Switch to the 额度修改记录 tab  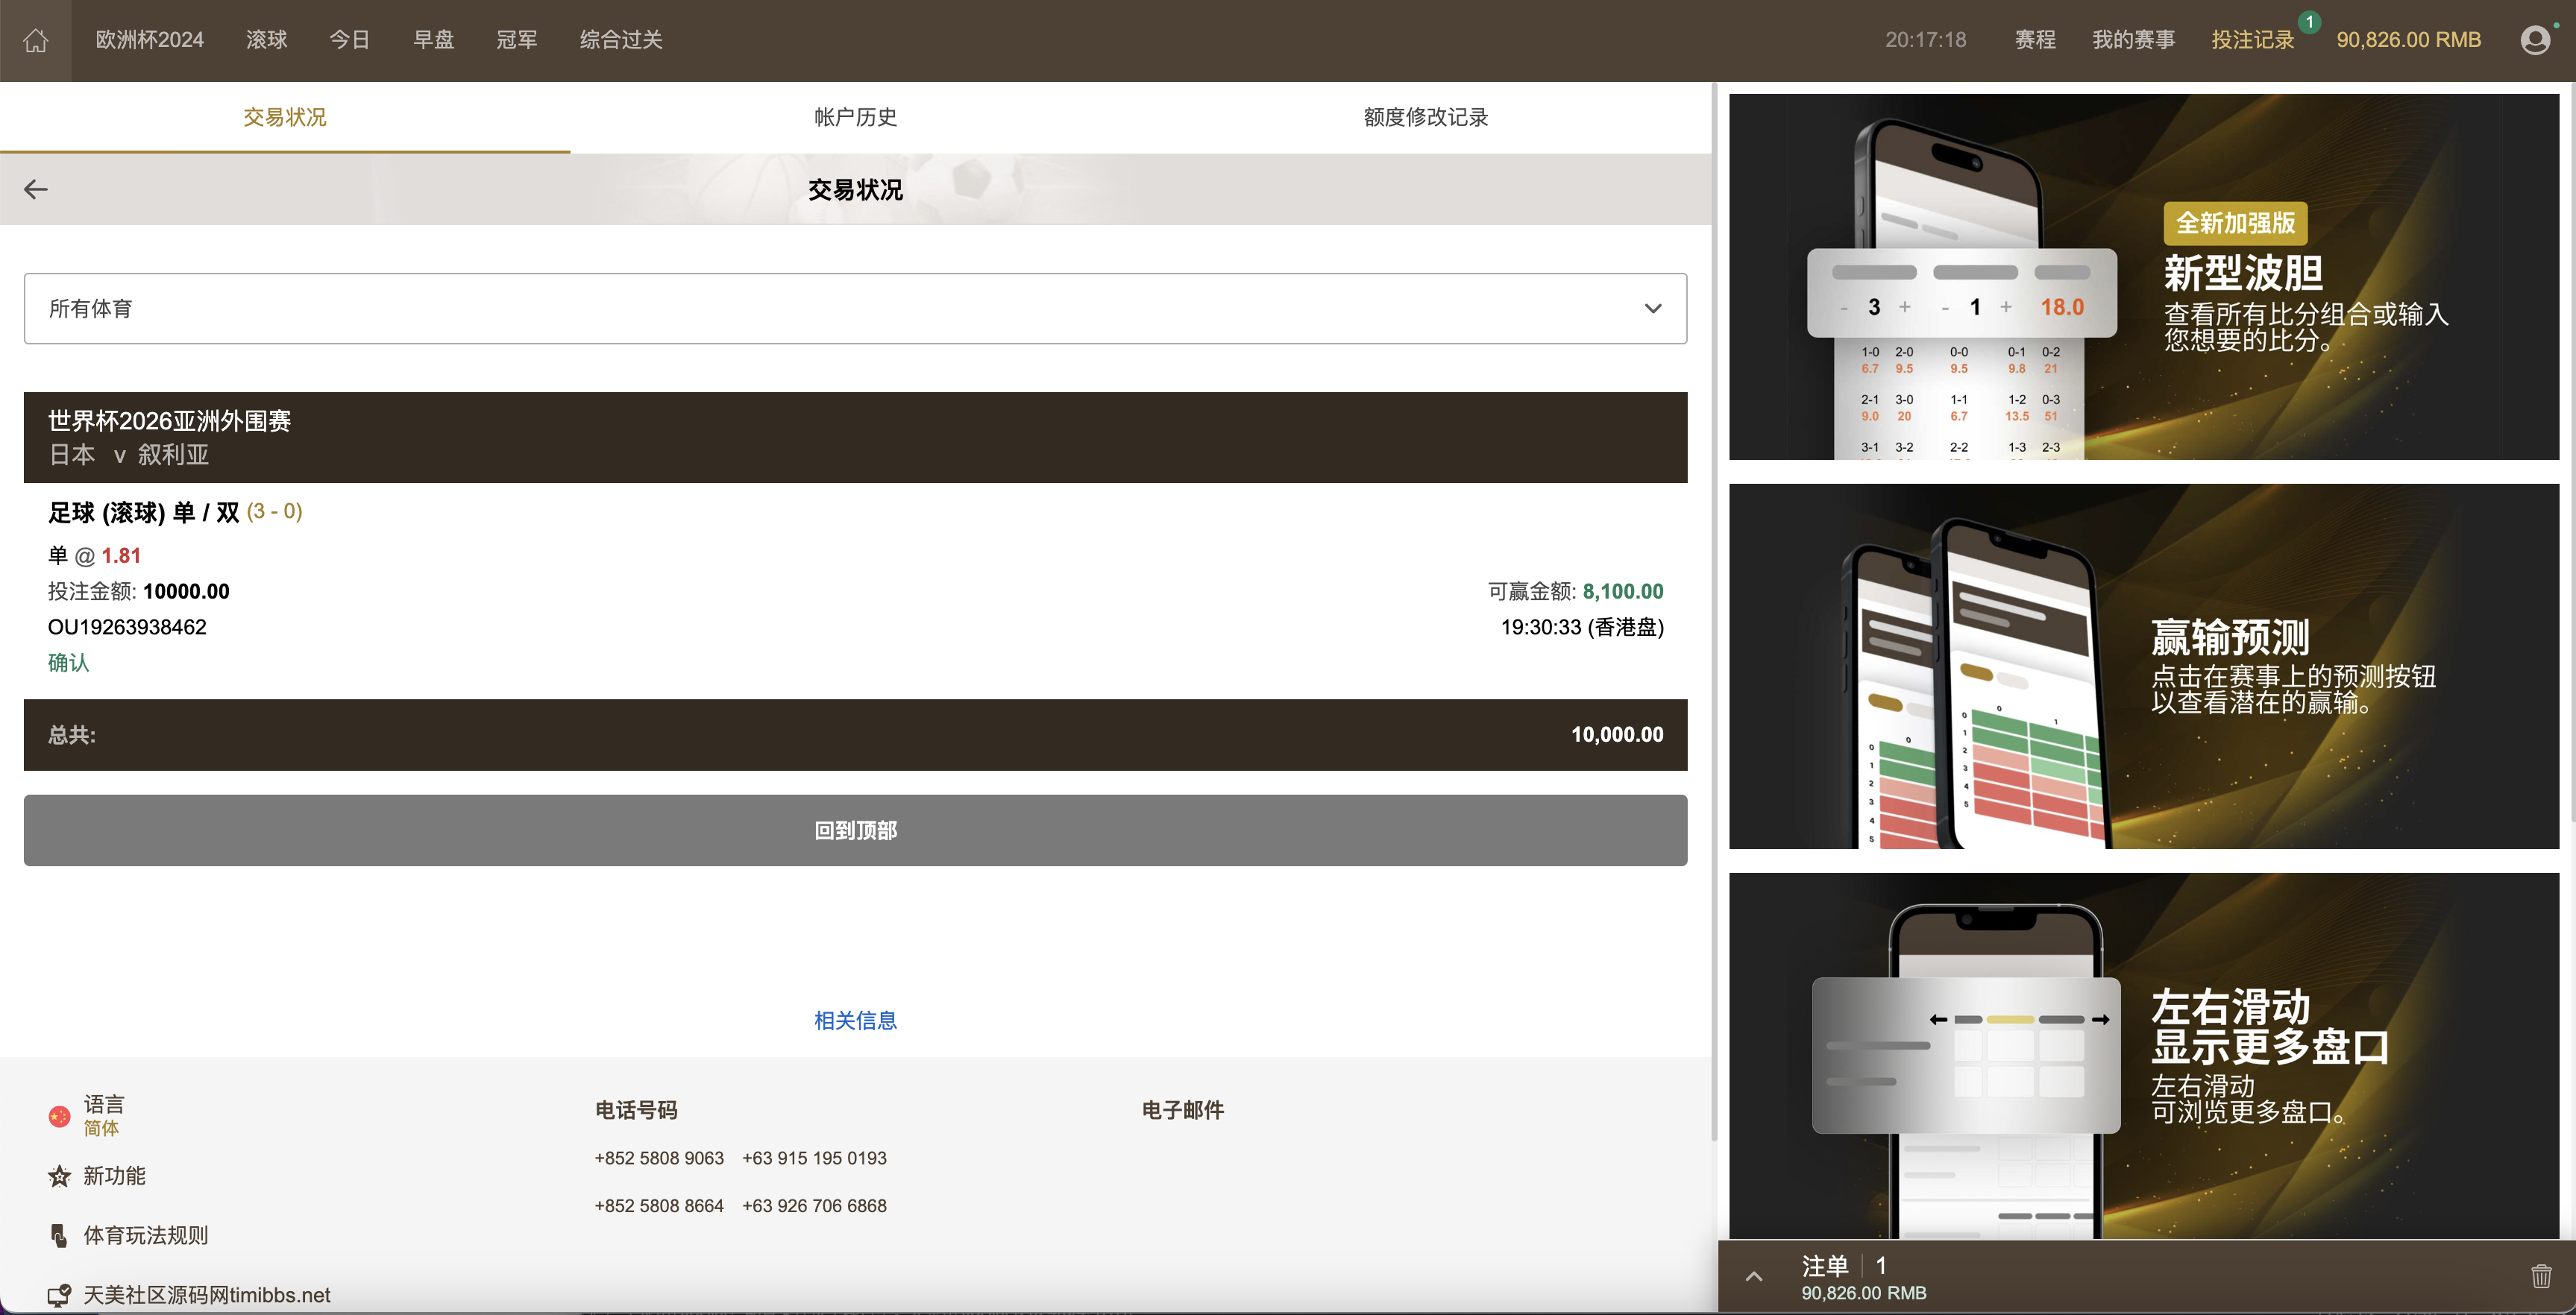[x=1424, y=117]
